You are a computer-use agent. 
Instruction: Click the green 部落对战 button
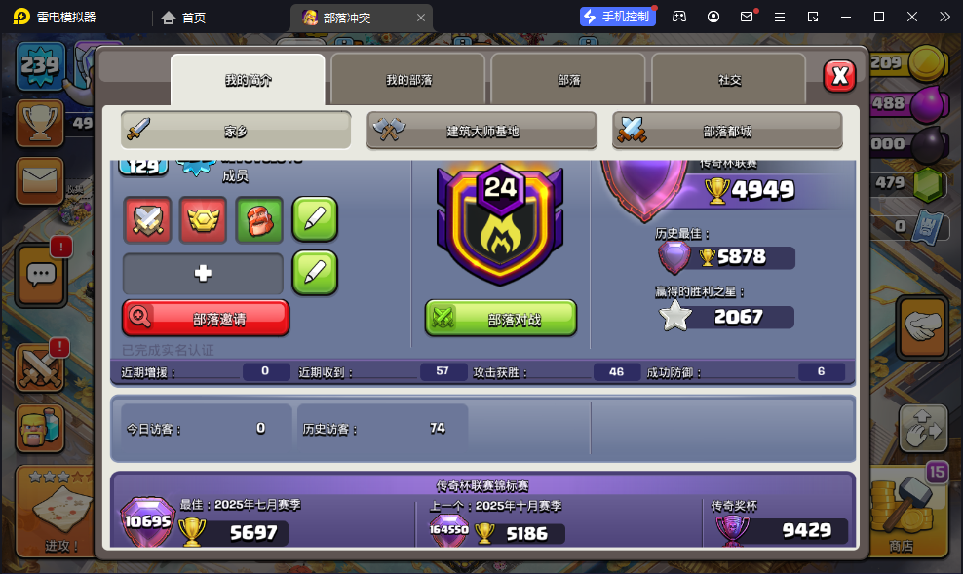click(x=501, y=318)
